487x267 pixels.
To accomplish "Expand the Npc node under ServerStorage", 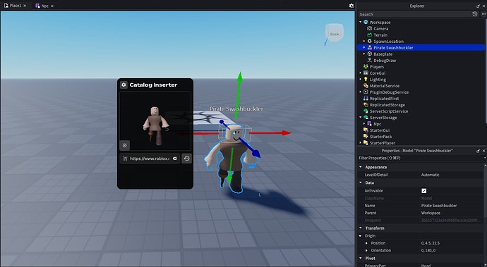I will click(x=364, y=124).
